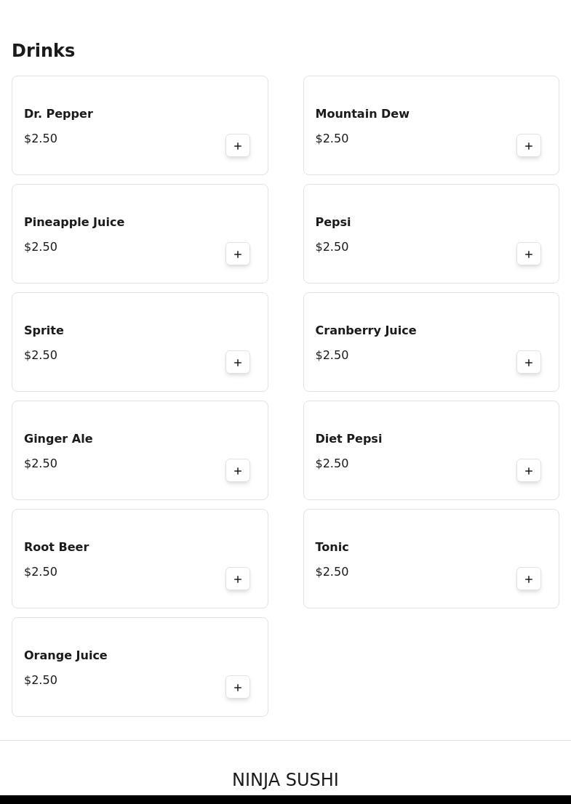Click the plus icon for Pineapple Juice

[x=238, y=254]
